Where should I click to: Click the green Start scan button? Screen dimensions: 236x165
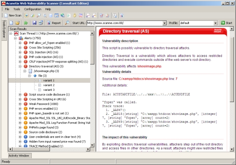pyautogui.click(x=227, y=23)
